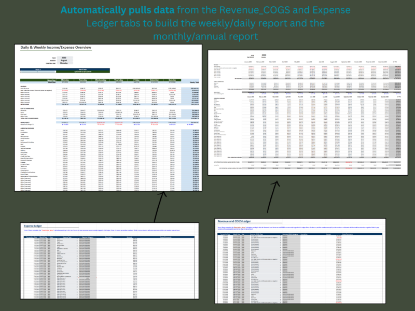Click the Weekly Total column label
The height and width of the screenshot is (311, 415).
click(194, 82)
